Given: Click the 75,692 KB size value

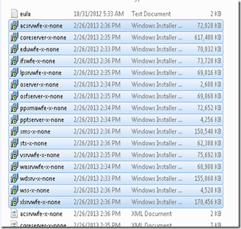Looking at the screenshot, I should coord(209,155).
